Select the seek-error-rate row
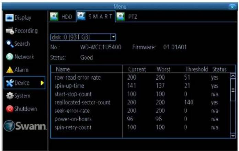The width and height of the screenshot is (239, 151). pyautogui.click(x=140, y=111)
